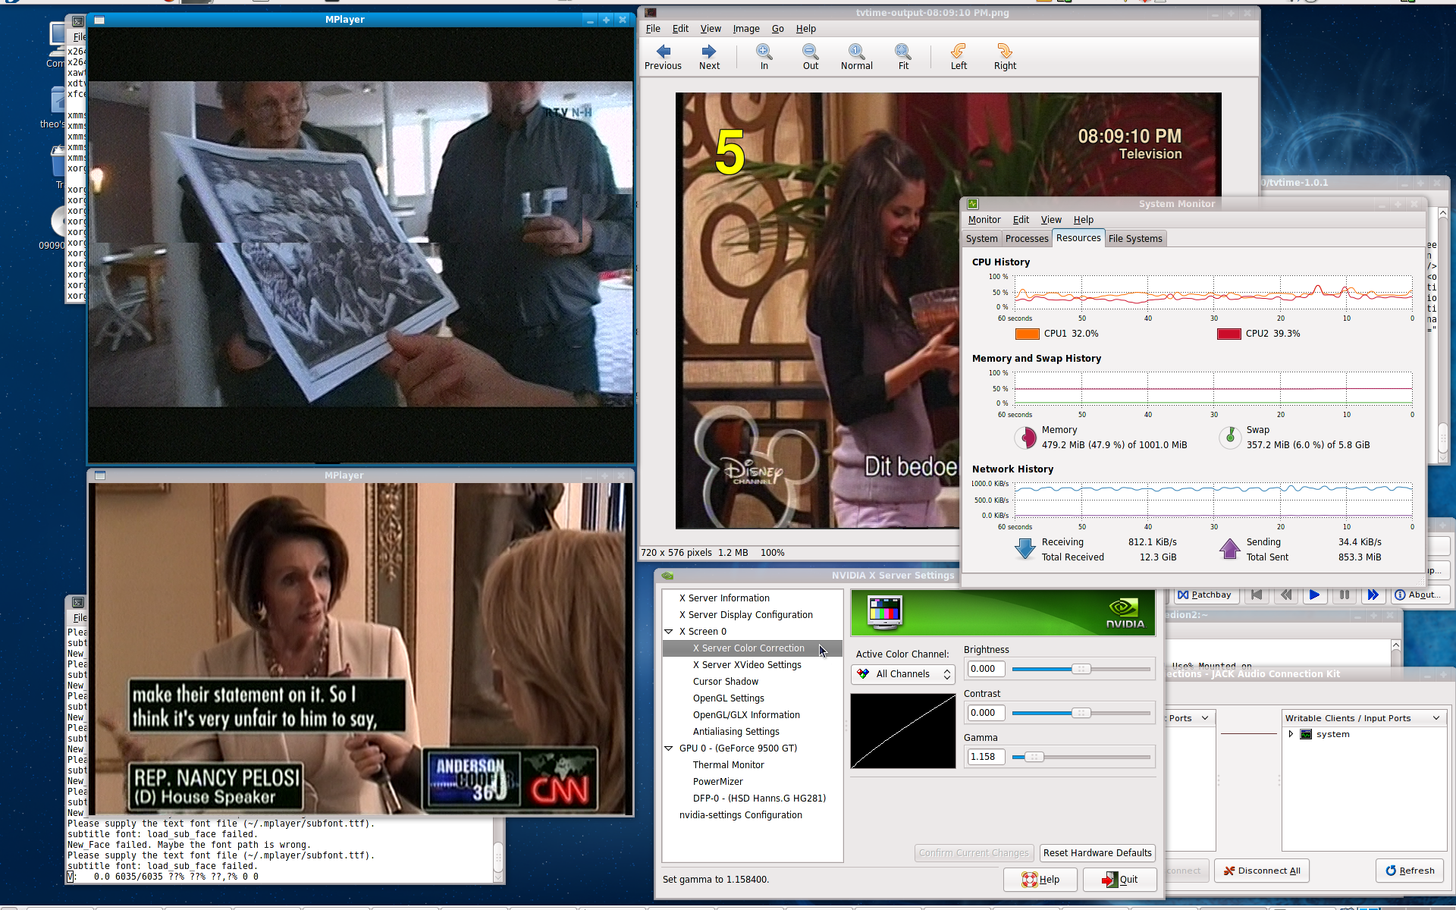Switch to the File Systems tab

coord(1134,239)
